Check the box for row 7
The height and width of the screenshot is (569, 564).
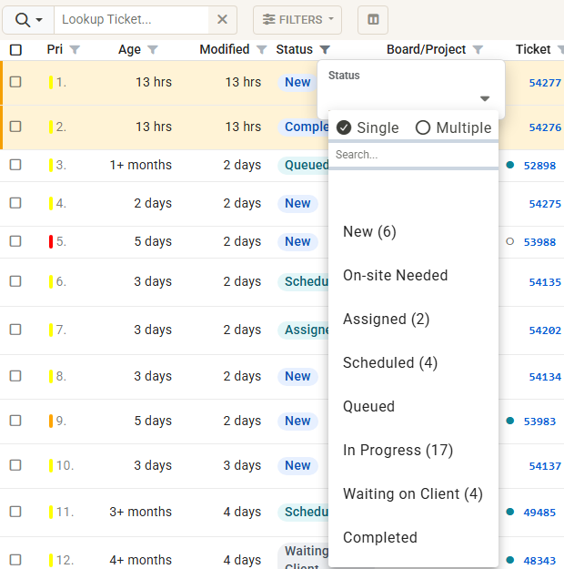point(15,330)
